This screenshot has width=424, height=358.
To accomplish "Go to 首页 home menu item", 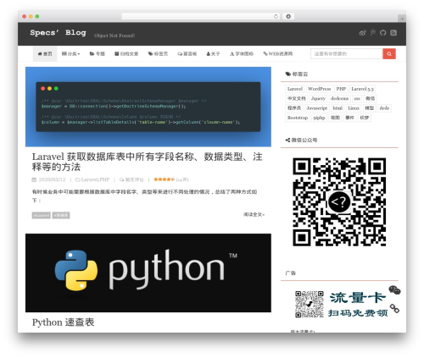I will (45, 54).
